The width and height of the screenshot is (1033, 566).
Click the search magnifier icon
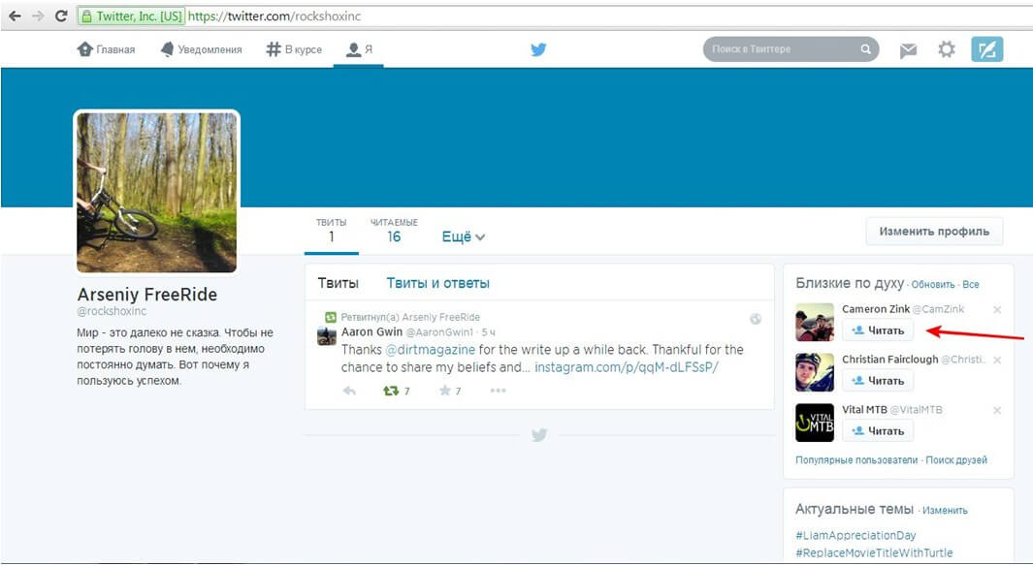865,49
